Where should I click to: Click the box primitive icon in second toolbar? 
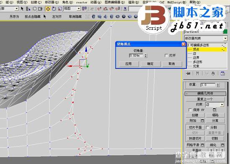coord(99,16)
